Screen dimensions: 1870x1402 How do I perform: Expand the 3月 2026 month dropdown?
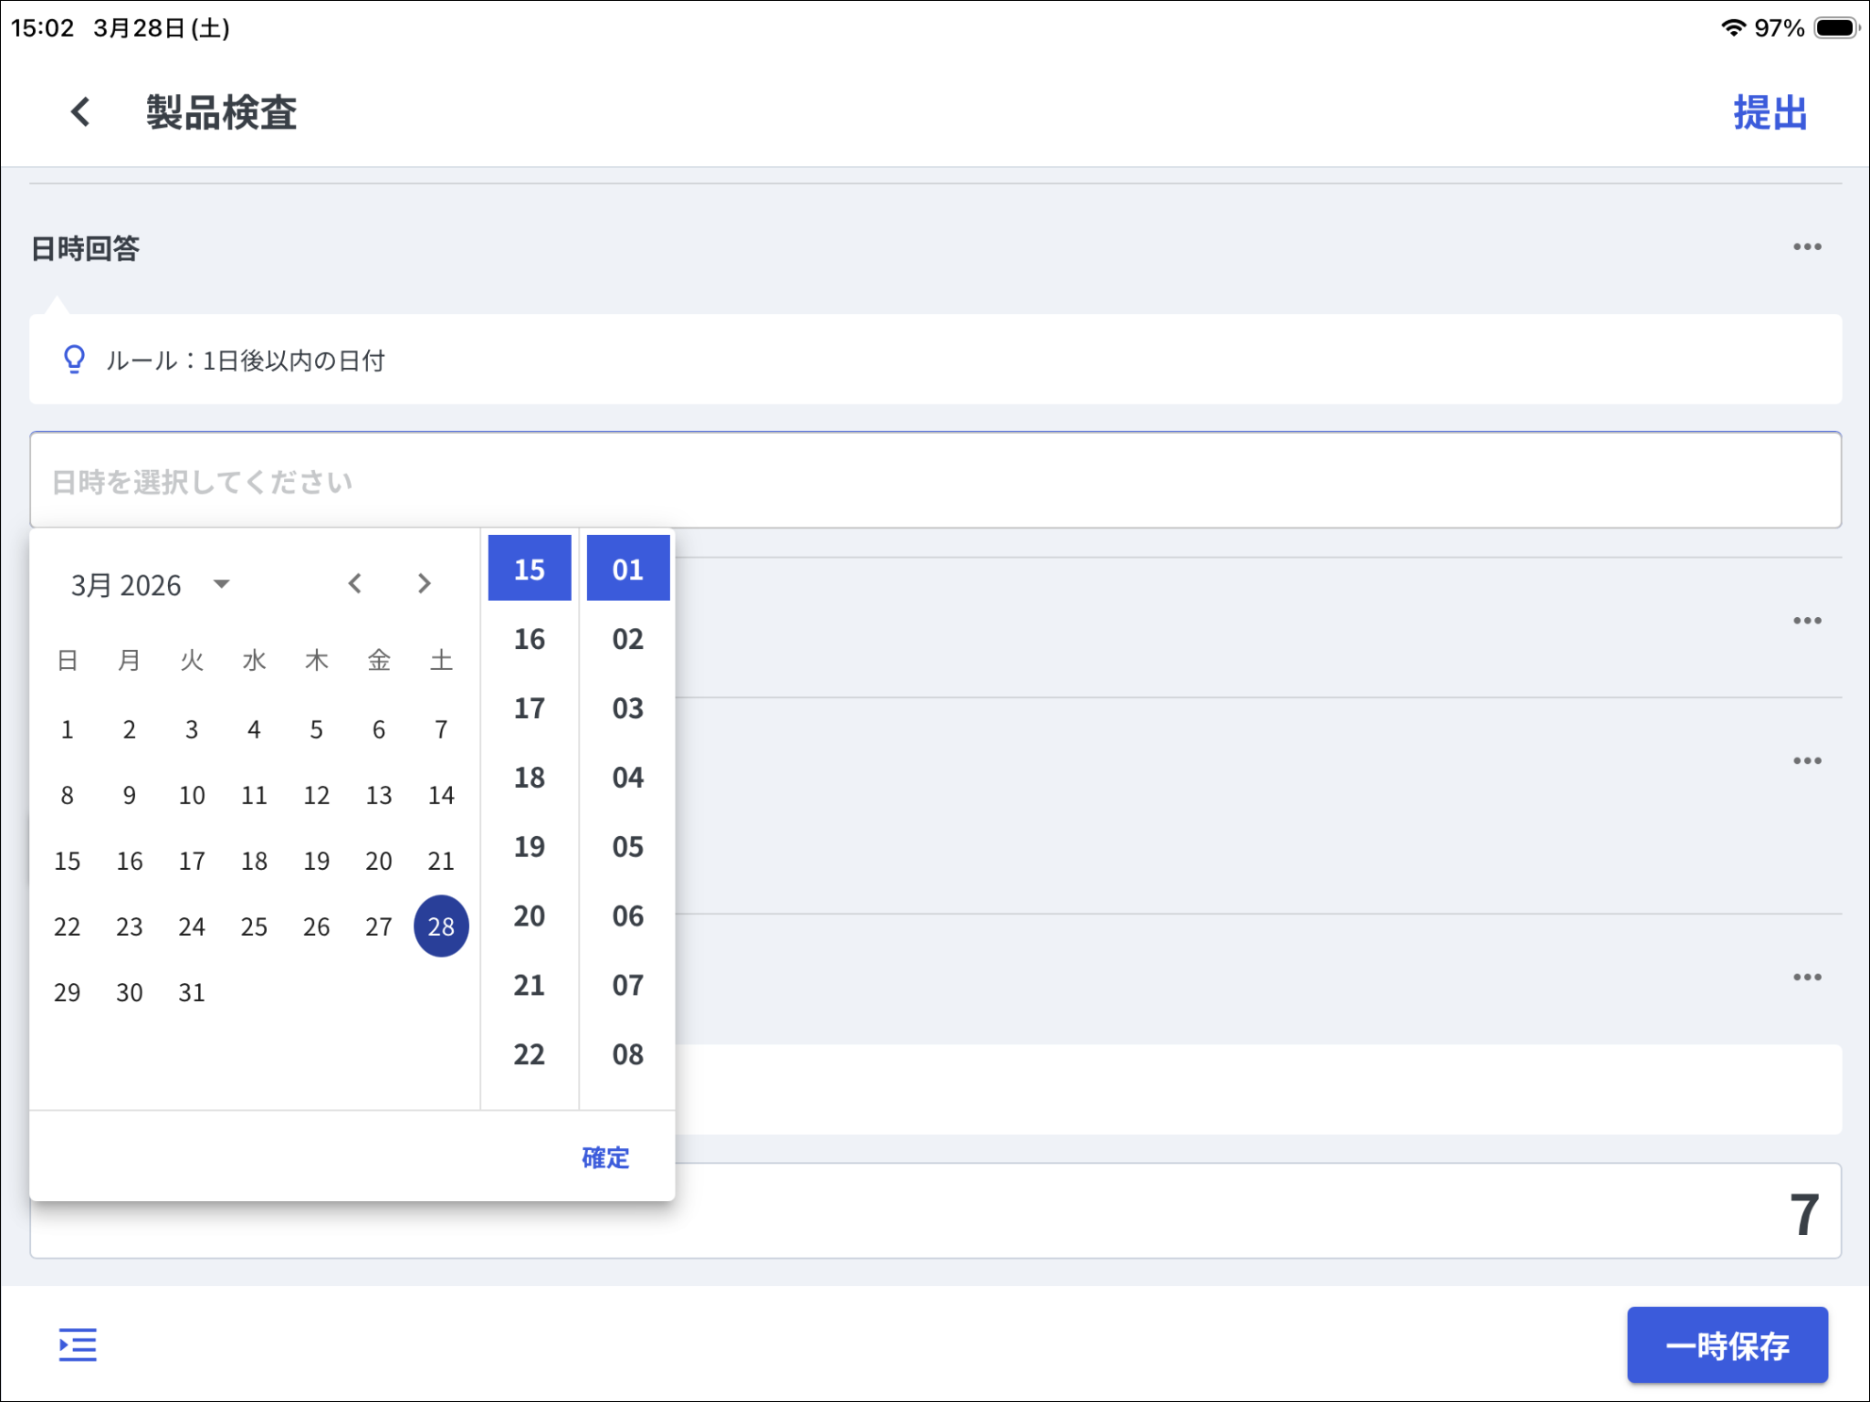pos(151,584)
